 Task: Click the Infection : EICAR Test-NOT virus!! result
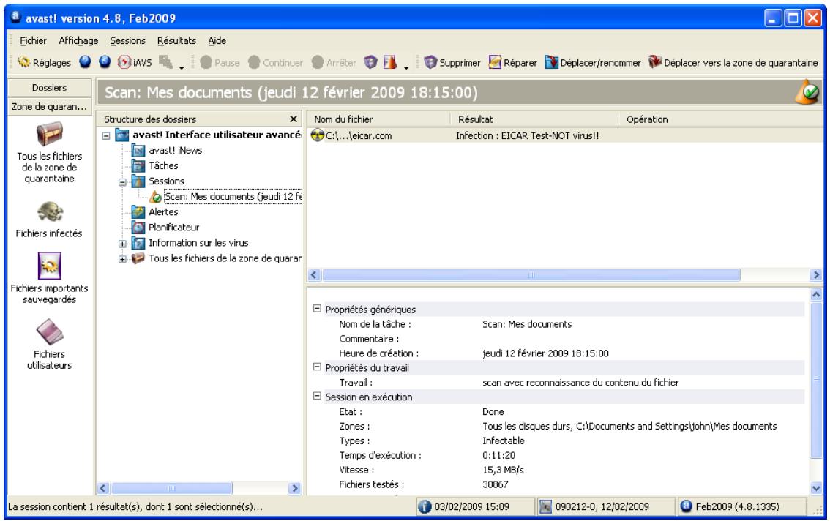pos(527,135)
